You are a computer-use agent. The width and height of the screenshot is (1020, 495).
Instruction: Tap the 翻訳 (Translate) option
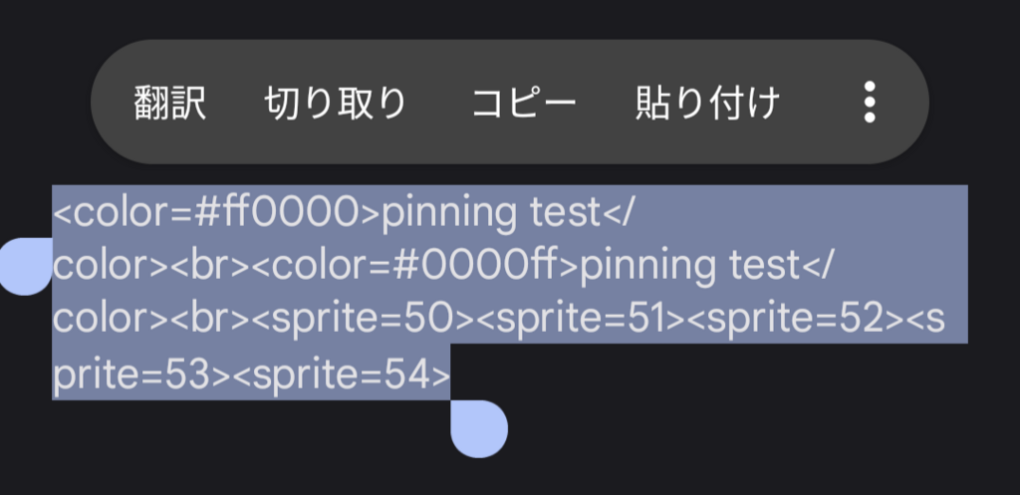[x=170, y=103]
